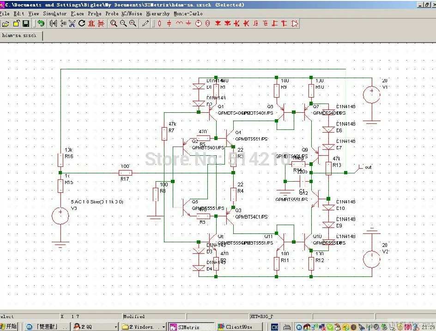This screenshot has height=331, width=436.
Task: Open the View menu
Action: 34,14
